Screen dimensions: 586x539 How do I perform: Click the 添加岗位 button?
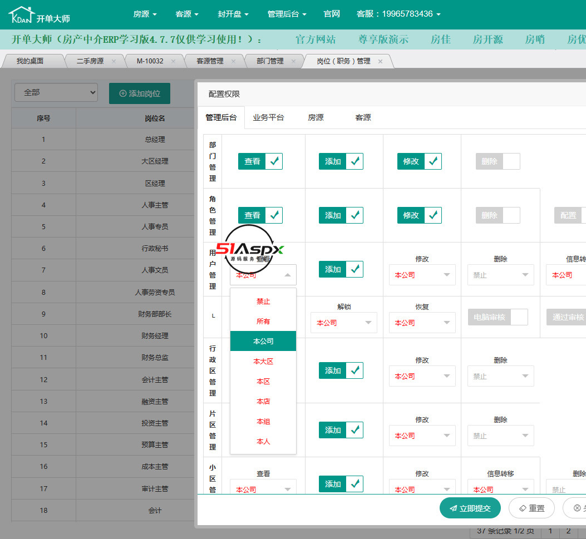pos(140,93)
